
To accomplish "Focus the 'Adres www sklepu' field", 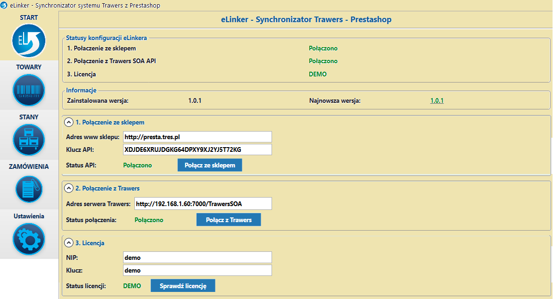I will [198, 137].
